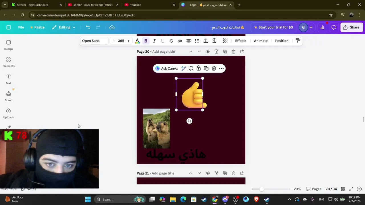Open the Open Sans font dropdown
Image resolution: width=365 pixels, height=205 pixels.
click(x=94, y=41)
